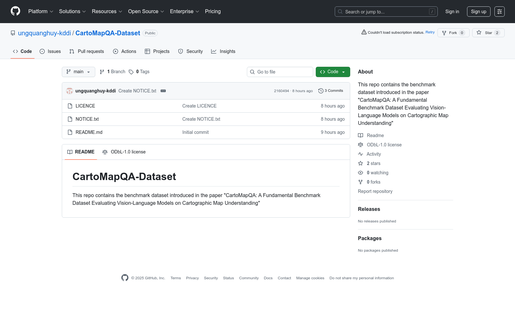The image size is (515, 321).
Task: Click the Sign up button
Action: pos(479,12)
